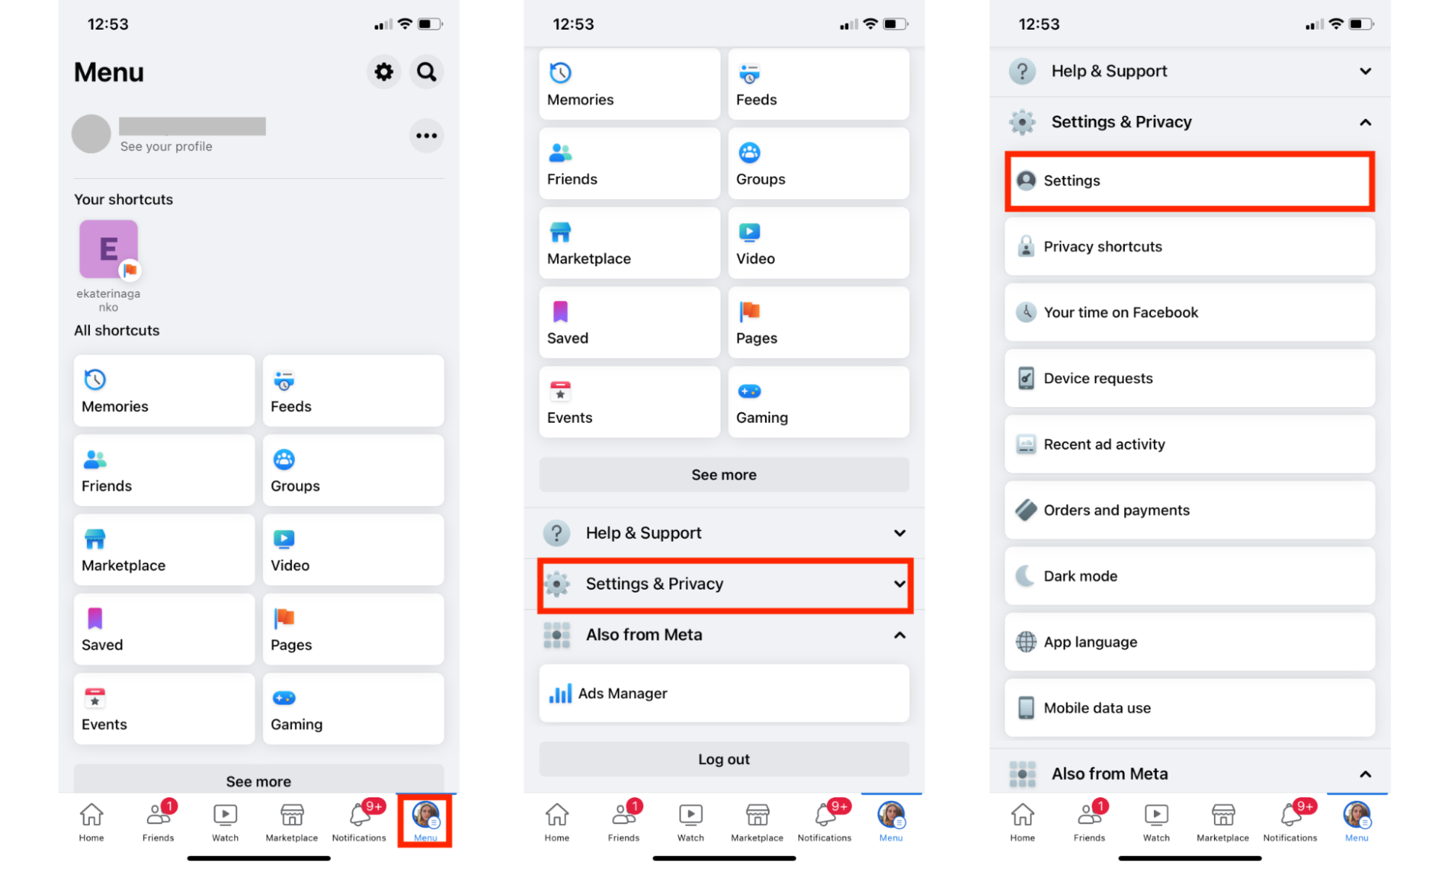1448x869 pixels.
Task: Tap Notifications tab in right screen bottom bar
Action: [1290, 822]
